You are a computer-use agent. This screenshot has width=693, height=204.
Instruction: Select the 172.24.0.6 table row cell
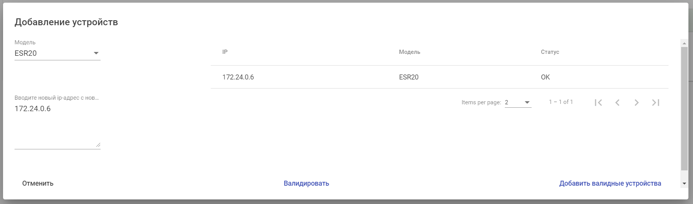[238, 77]
